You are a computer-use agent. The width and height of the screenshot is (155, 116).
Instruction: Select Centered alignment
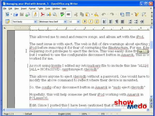(x=110, y=21)
